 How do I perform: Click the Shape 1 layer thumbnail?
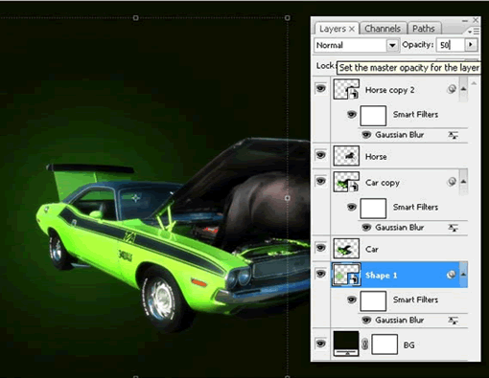346,275
